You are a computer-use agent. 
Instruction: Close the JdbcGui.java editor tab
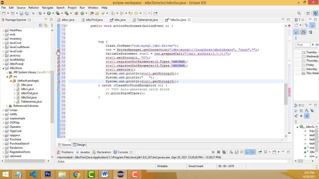[189, 20]
